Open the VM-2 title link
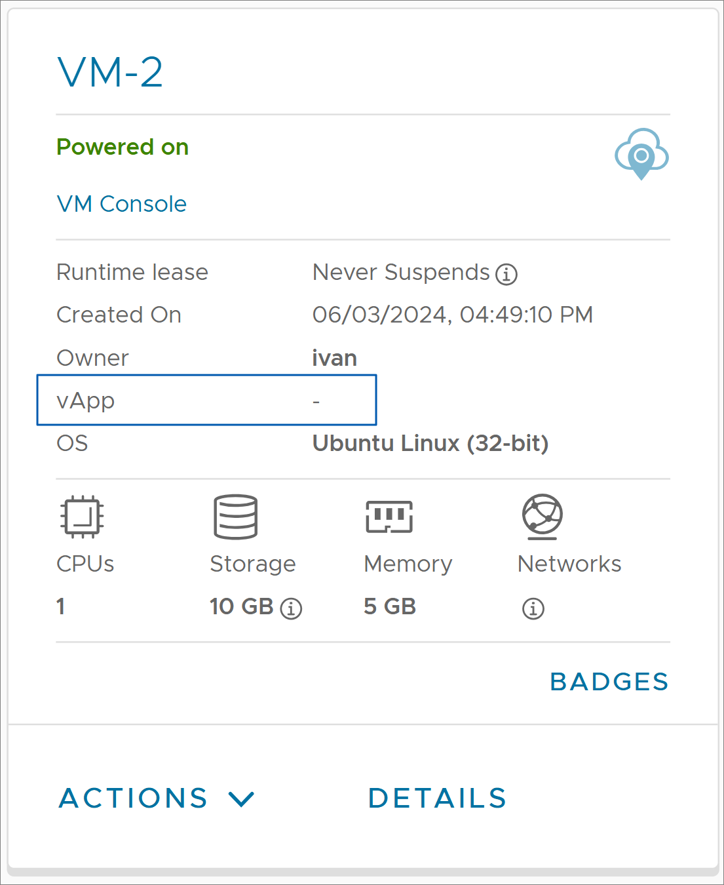The height and width of the screenshot is (885, 724). point(110,72)
